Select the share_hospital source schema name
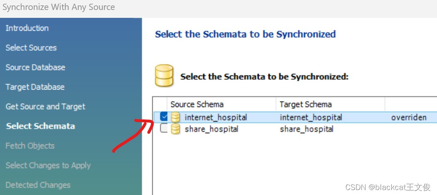The image size is (437, 195). tap(212, 129)
